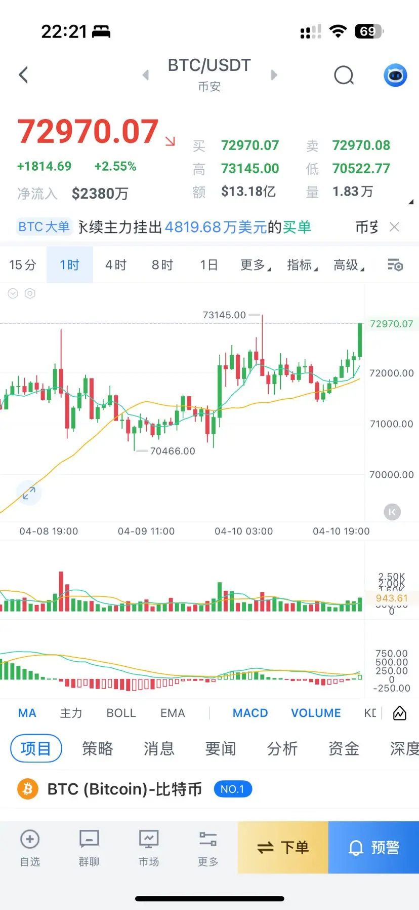The image size is (419, 910).
Task: Select the 15分 timeframe
Action: click(x=23, y=265)
